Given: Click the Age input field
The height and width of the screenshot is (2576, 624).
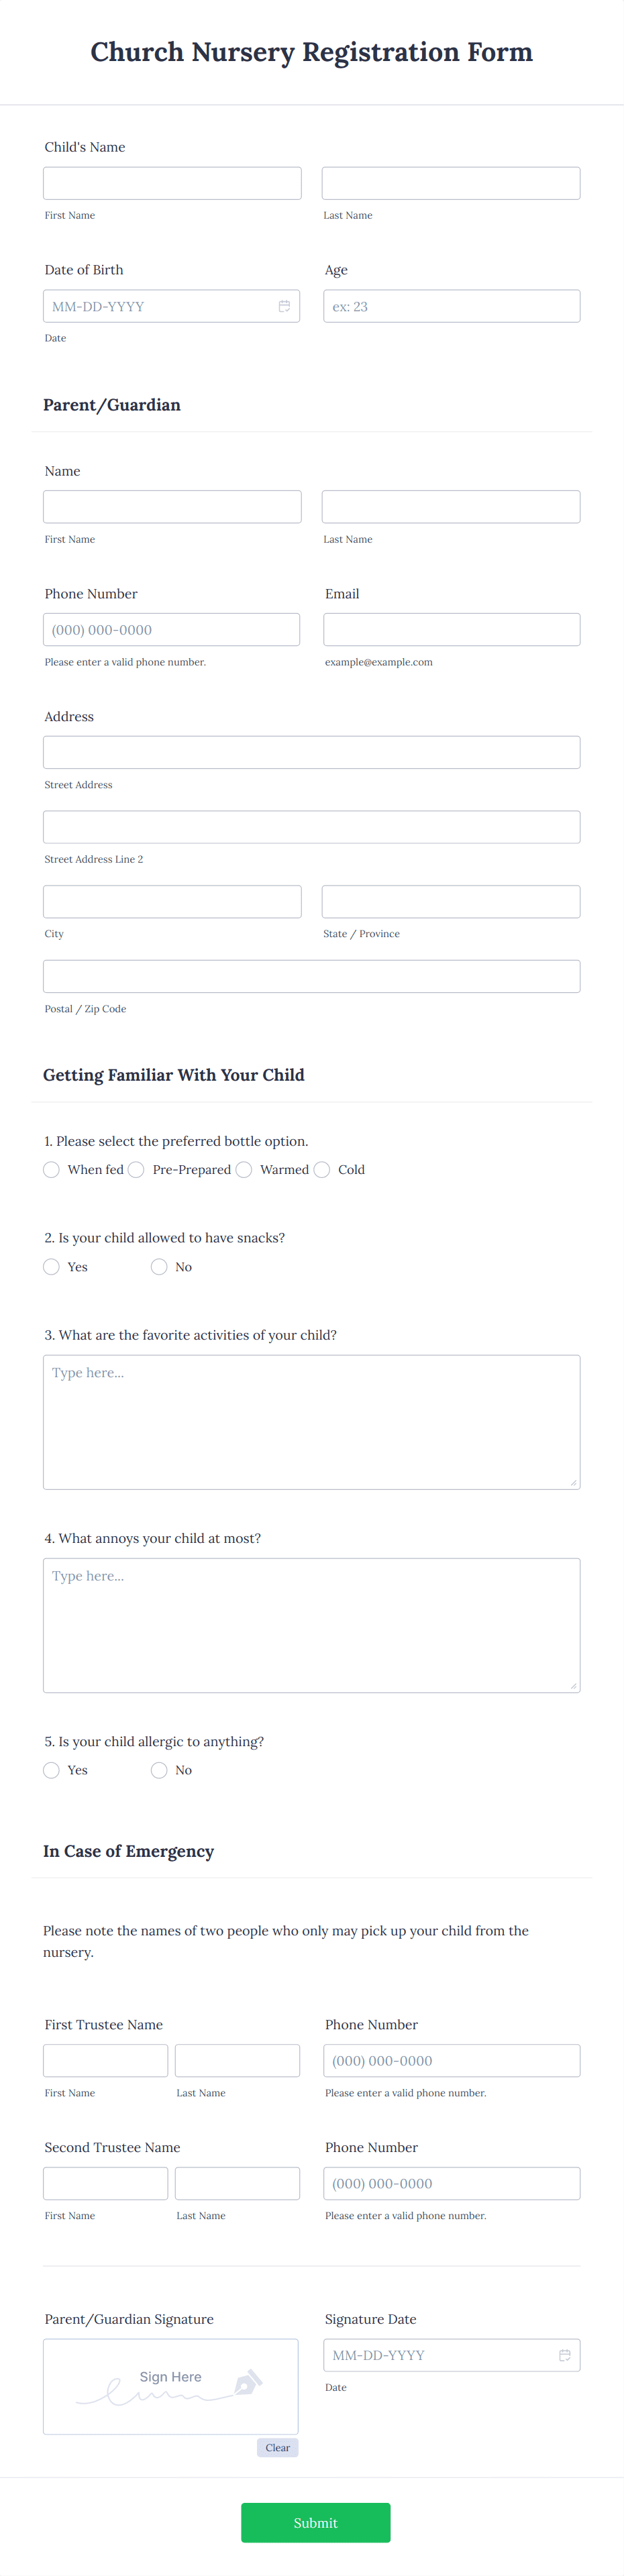Looking at the screenshot, I should [451, 305].
